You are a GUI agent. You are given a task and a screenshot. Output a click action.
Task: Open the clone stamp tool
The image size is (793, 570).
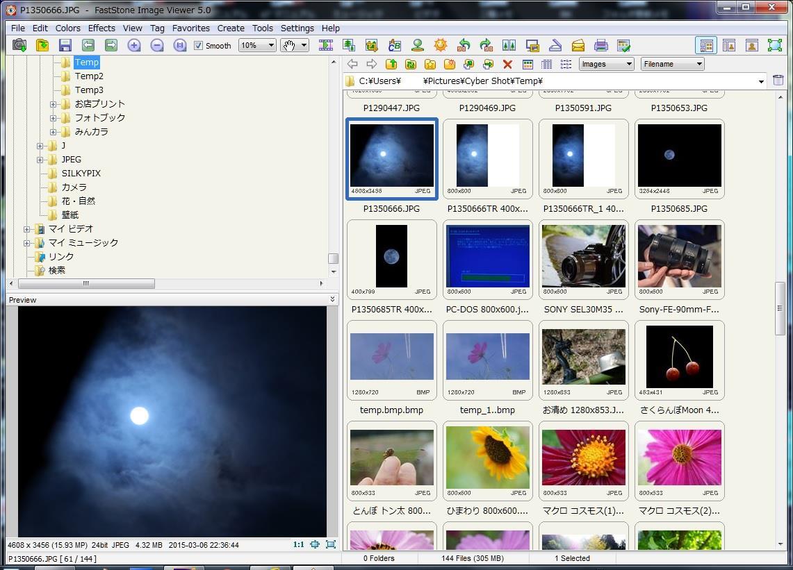coord(418,46)
